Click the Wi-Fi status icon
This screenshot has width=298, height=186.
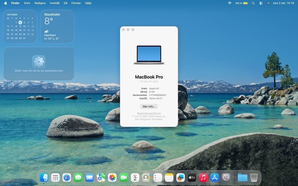(229, 3)
